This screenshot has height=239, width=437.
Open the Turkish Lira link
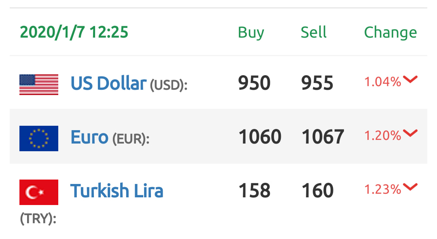(x=117, y=191)
